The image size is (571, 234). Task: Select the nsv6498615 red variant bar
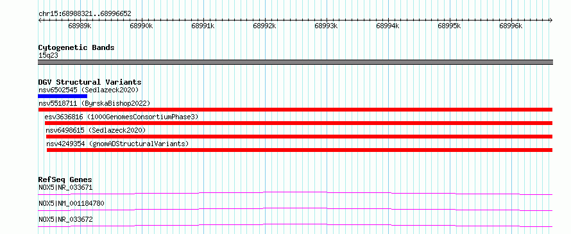300,137
